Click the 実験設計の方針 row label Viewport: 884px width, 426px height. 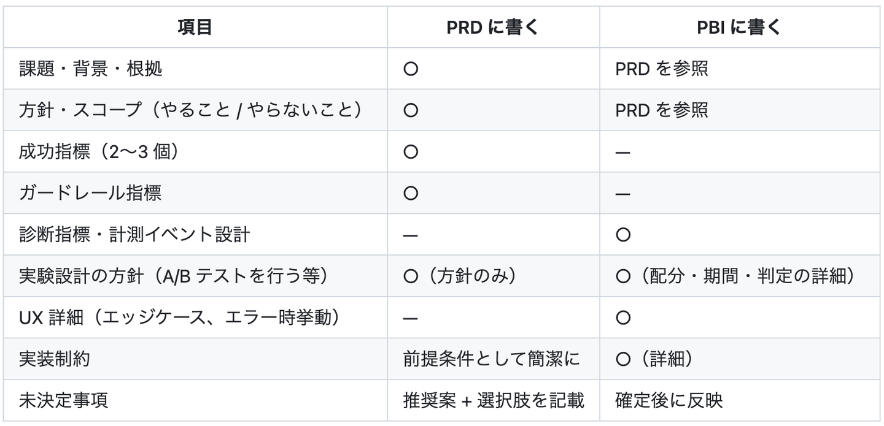[x=174, y=276]
